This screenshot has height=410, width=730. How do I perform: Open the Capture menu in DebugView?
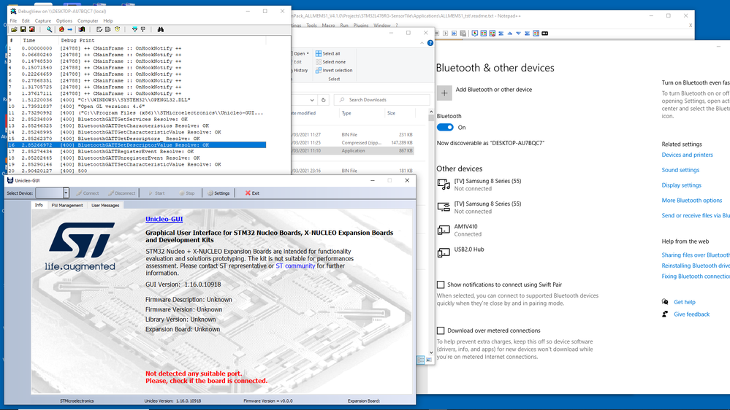pos(43,21)
